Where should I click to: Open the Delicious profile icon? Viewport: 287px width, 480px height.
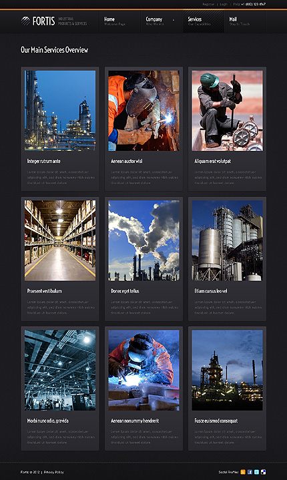pos(263,472)
